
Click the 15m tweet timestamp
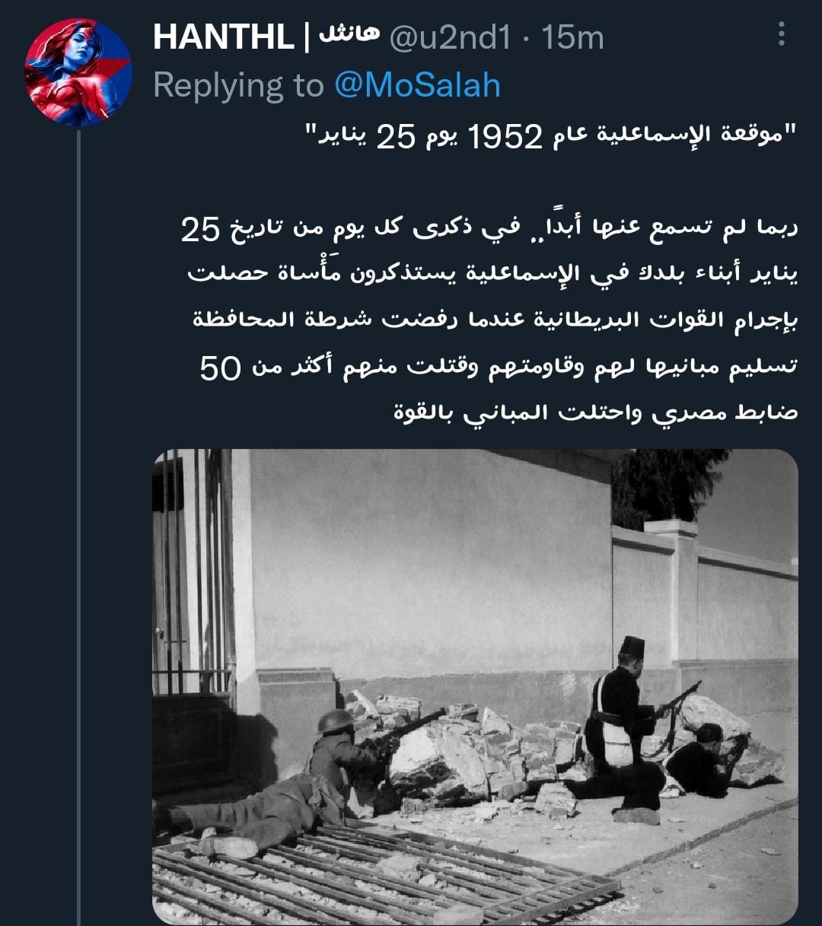click(x=572, y=37)
